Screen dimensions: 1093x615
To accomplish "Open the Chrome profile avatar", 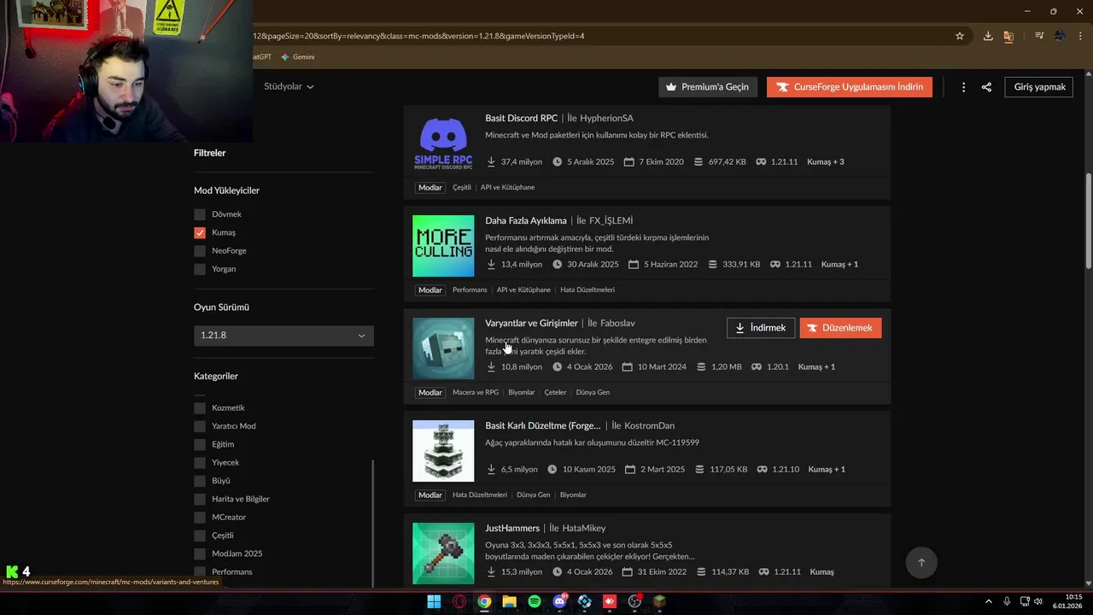I will pos(1060,36).
